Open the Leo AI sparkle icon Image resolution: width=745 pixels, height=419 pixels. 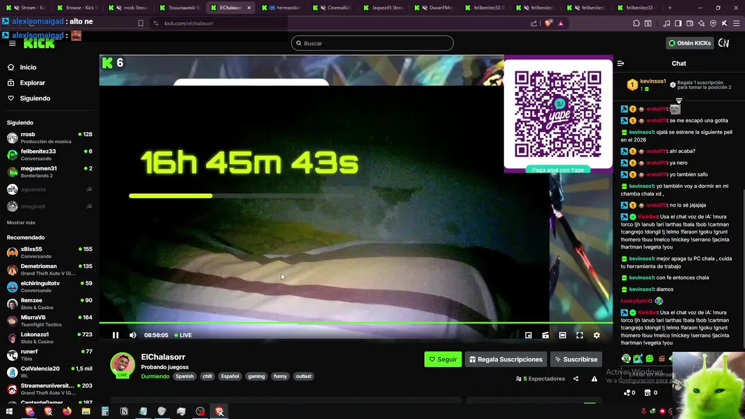point(701,23)
